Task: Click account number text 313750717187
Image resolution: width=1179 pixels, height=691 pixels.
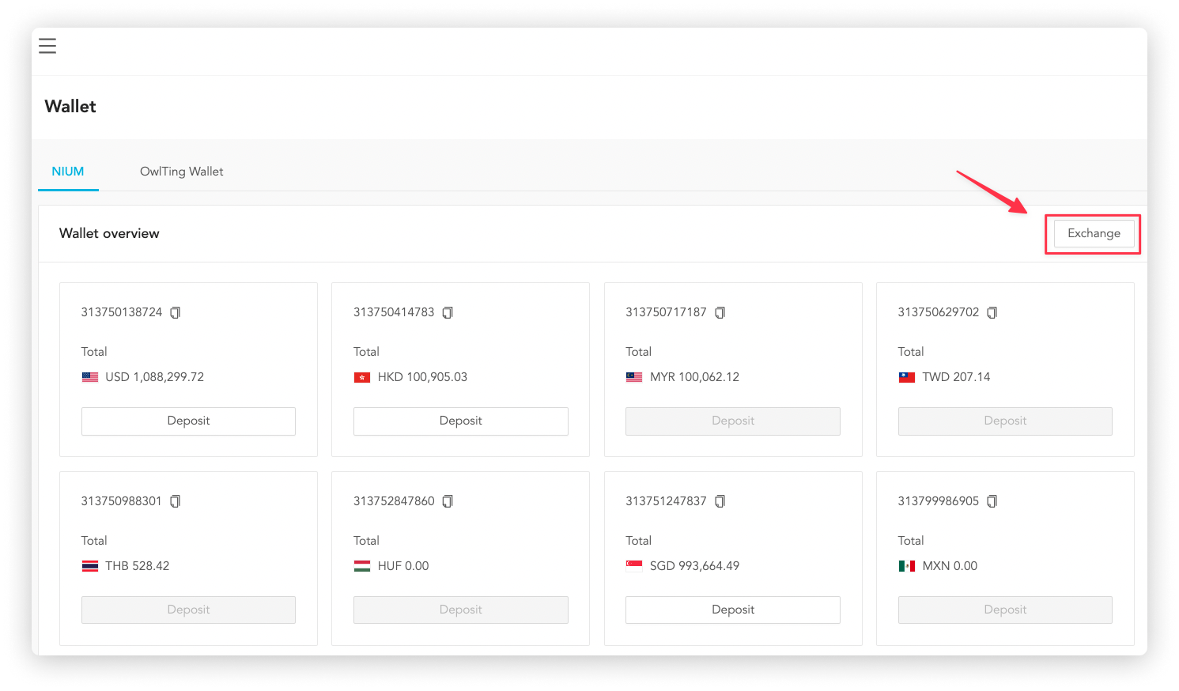Action: pyautogui.click(x=666, y=312)
